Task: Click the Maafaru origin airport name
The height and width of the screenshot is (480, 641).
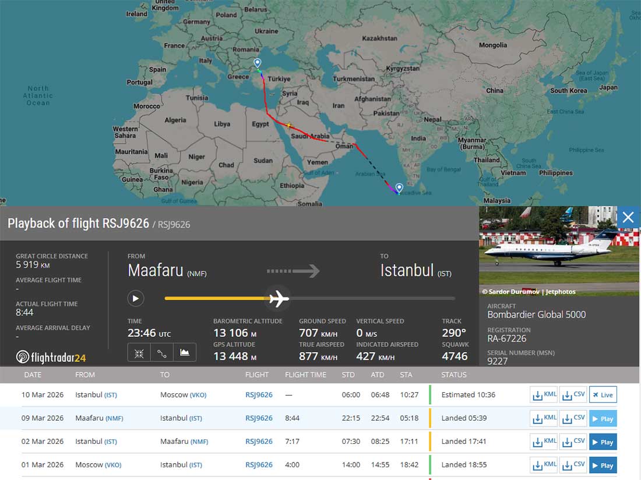Action: click(156, 271)
